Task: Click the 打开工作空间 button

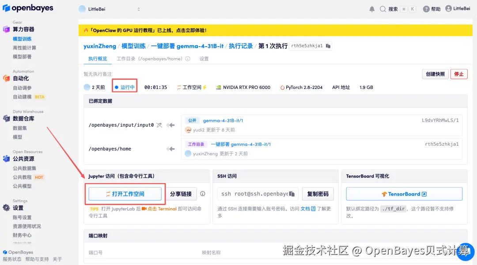Action: coord(125,194)
